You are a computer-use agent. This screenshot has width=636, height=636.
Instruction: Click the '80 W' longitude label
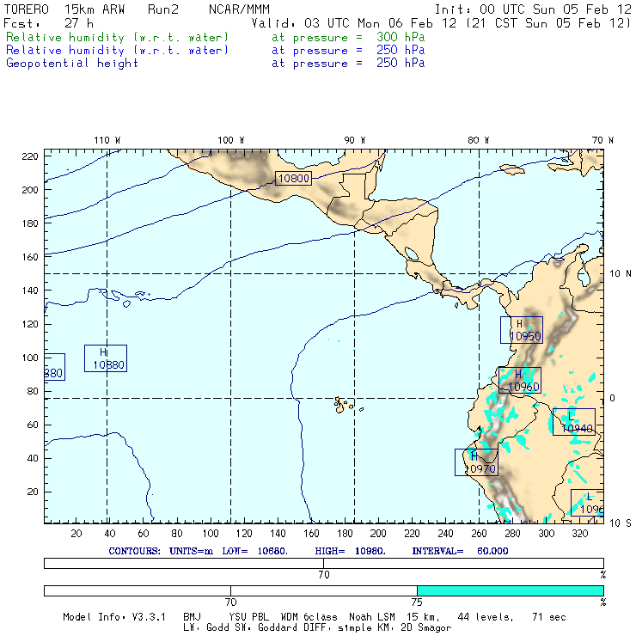pyautogui.click(x=478, y=140)
